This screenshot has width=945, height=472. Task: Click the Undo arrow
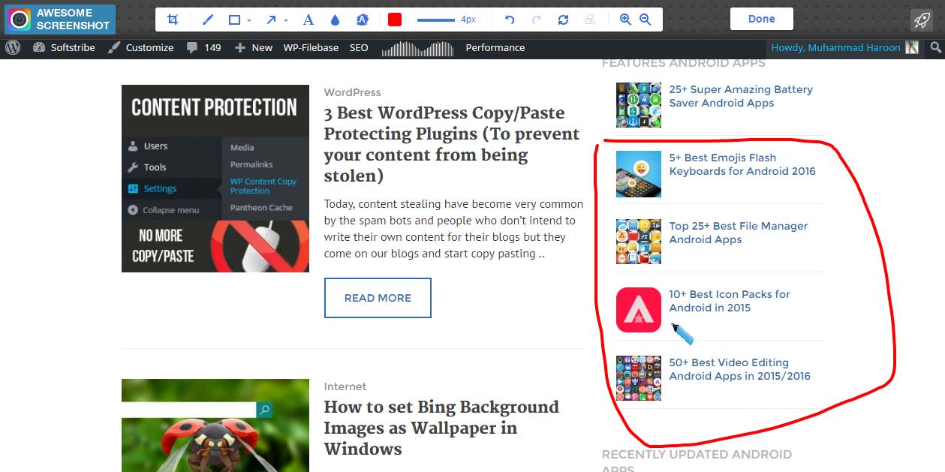pos(510,20)
